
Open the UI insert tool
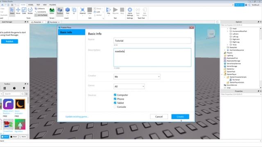[74, 11]
